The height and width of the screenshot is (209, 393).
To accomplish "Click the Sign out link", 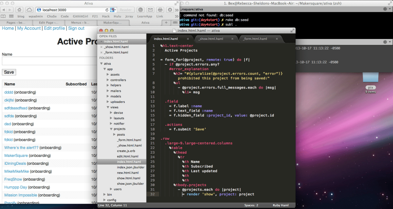I will [x=76, y=28].
